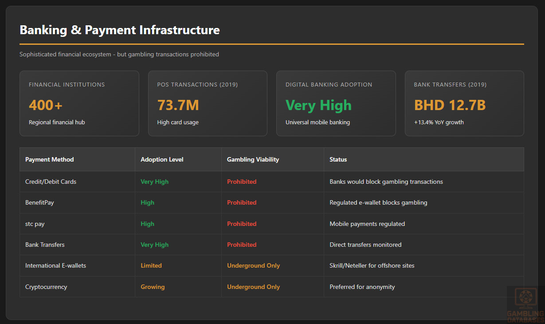Select the Credit/Debit Cards row
Screen dimensions: 545x324
coord(51,182)
